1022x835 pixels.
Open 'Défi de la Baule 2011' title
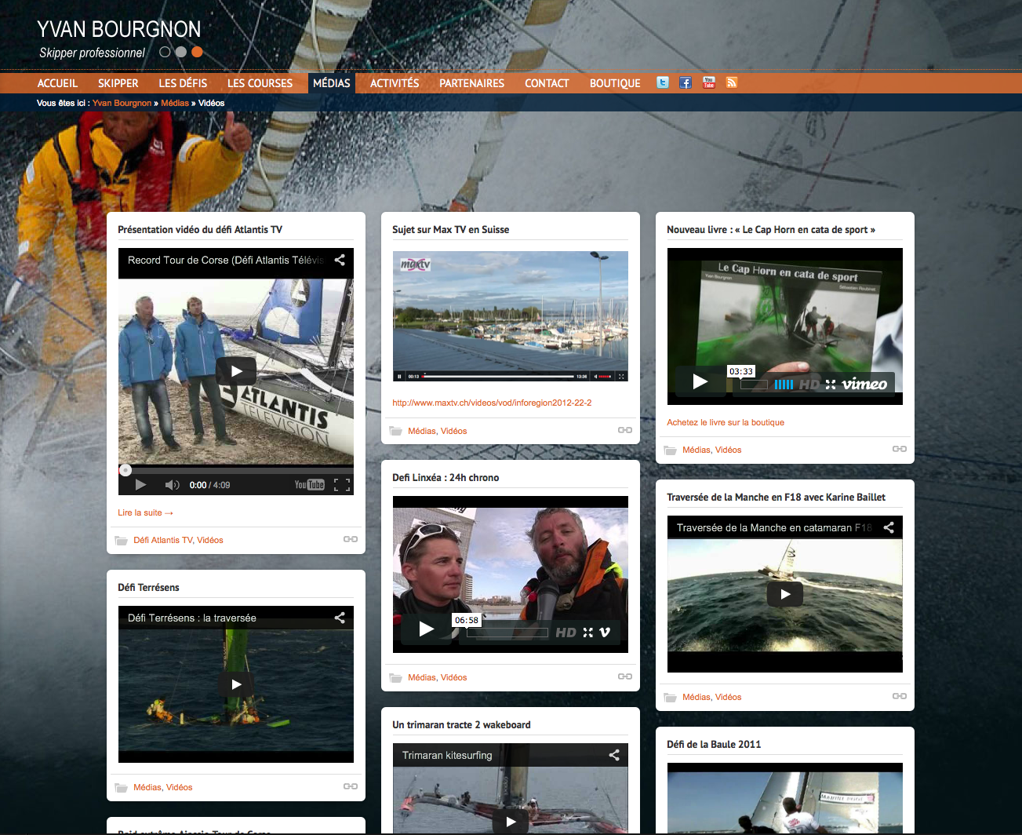(x=714, y=745)
